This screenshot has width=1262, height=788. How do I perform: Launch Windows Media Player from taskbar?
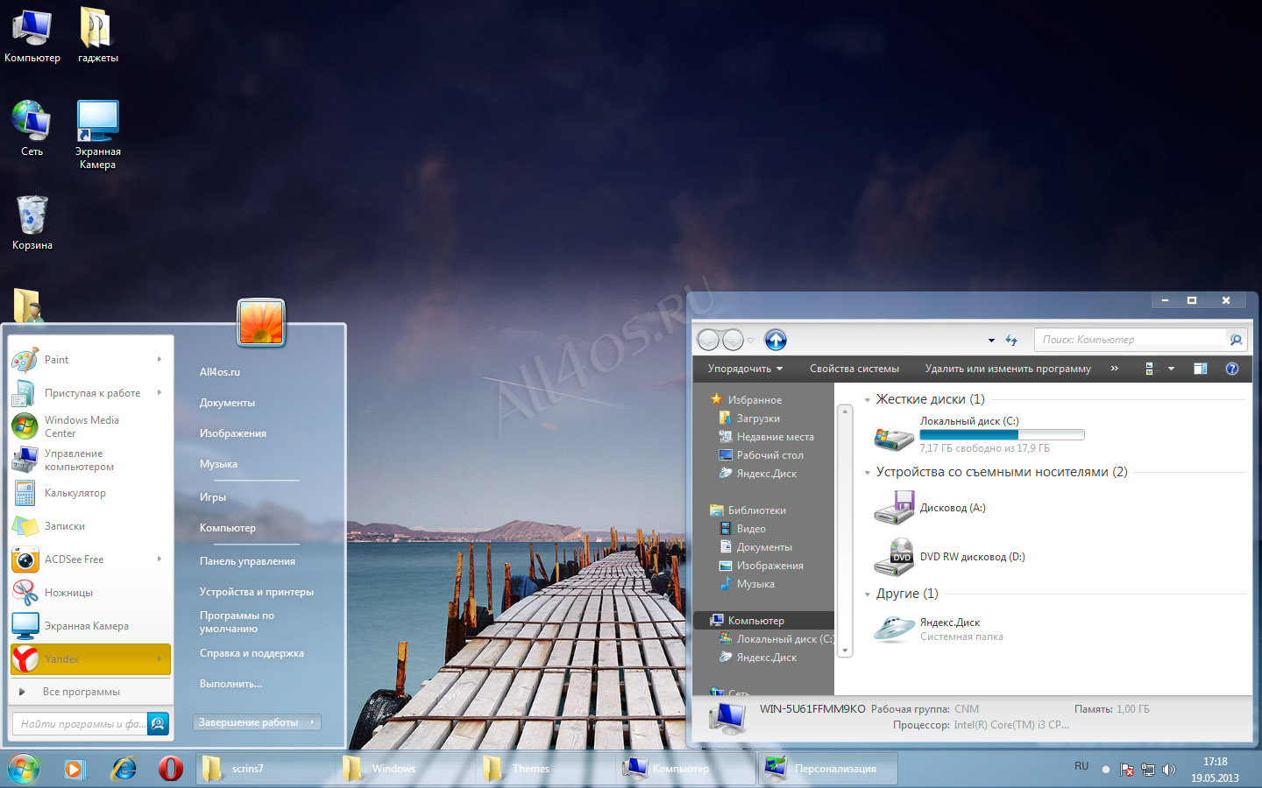(x=74, y=769)
